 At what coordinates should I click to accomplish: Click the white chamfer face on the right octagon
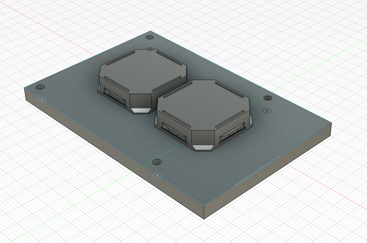coord(203,147)
